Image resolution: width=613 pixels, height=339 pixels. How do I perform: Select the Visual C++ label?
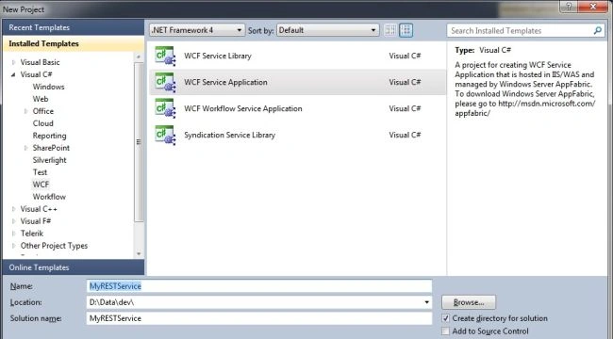click(x=39, y=209)
